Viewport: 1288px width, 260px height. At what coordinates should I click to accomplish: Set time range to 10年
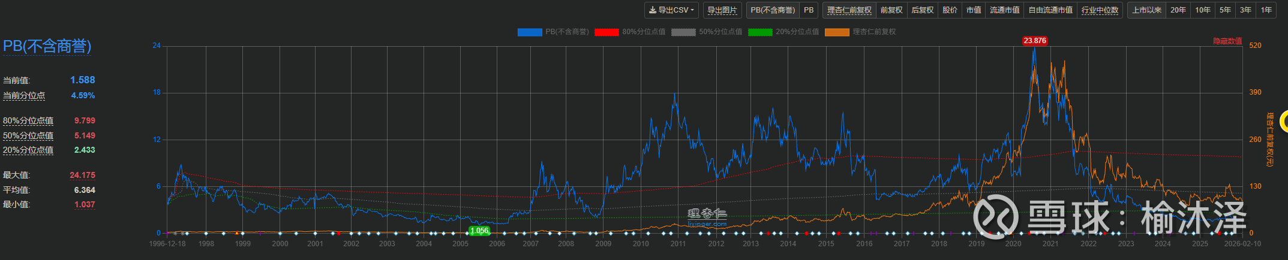[1203, 10]
